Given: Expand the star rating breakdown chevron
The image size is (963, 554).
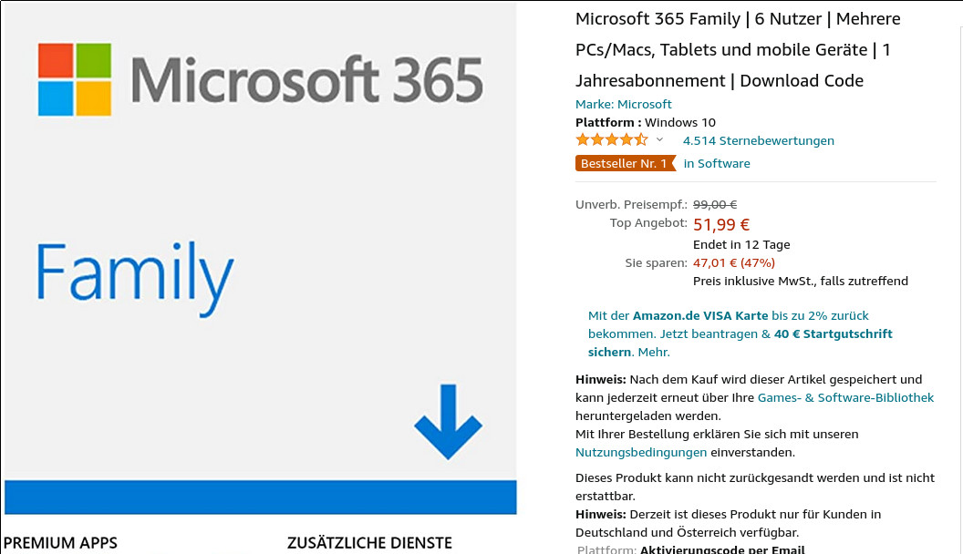Looking at the screenshot, I should (659, 140).
